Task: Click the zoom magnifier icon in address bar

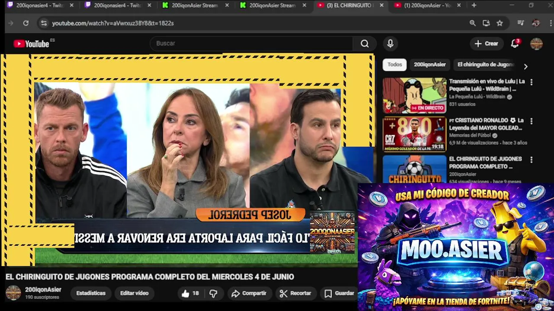Action: (473, 23)
